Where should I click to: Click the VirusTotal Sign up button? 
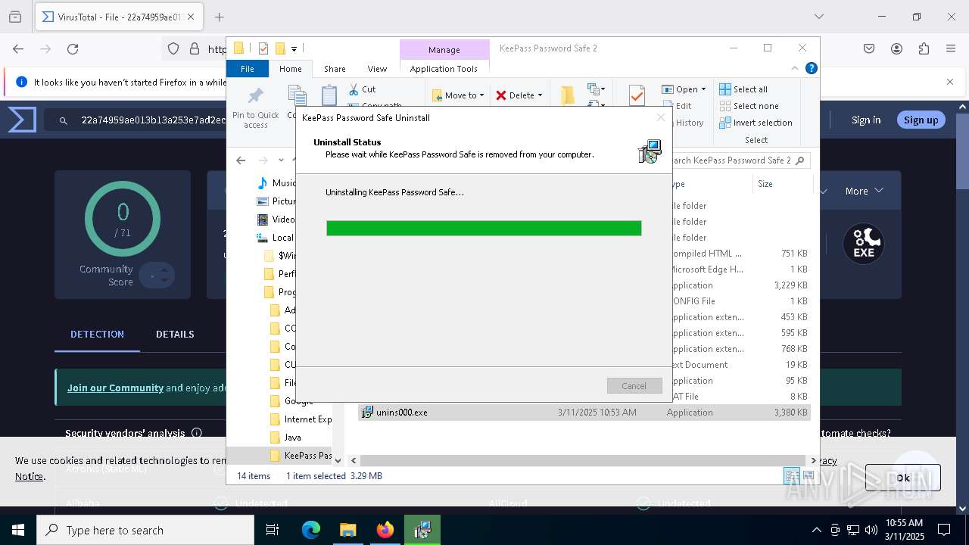[921, 120]
